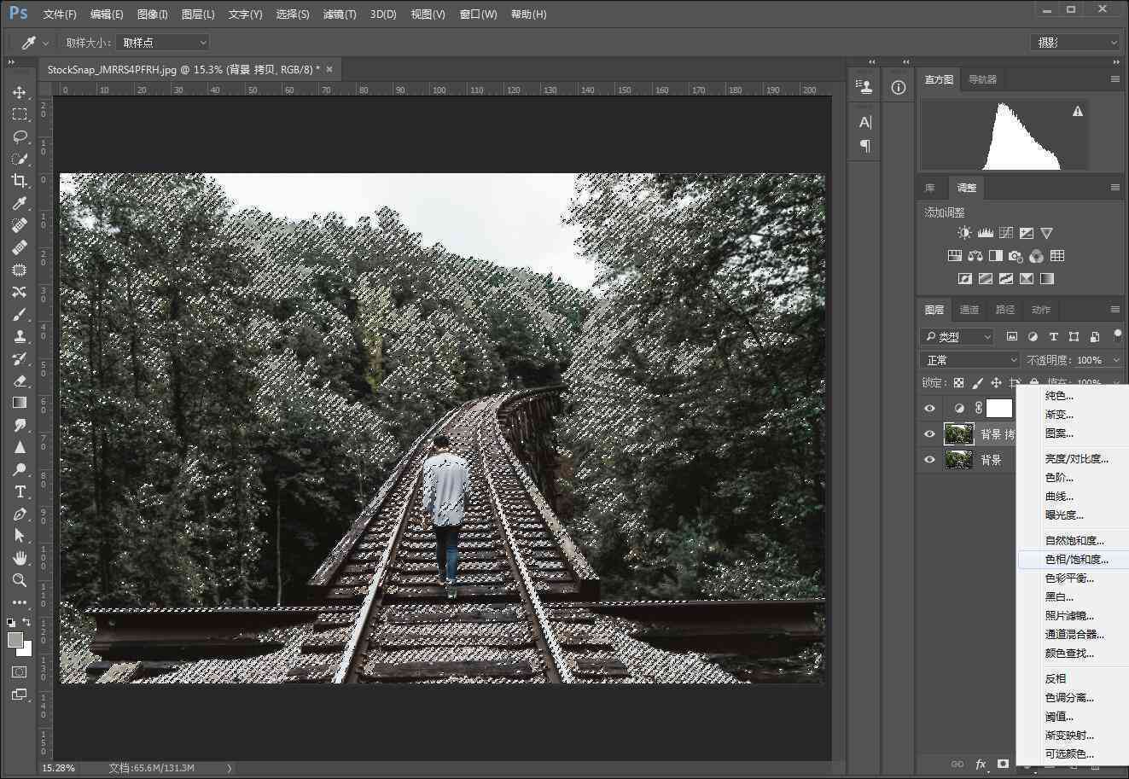Click the foreground color swatch
The height and width of the screenshot is (779, 1129).
(x=15, y=640)
